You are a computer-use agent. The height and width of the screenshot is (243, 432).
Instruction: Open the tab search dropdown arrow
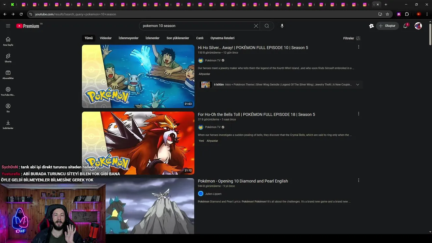click(x=4, y=4)
